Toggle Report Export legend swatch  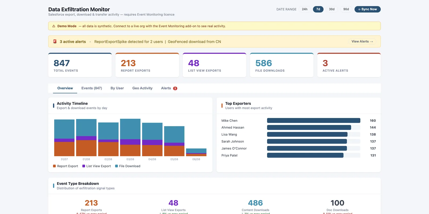click(54, 166)
